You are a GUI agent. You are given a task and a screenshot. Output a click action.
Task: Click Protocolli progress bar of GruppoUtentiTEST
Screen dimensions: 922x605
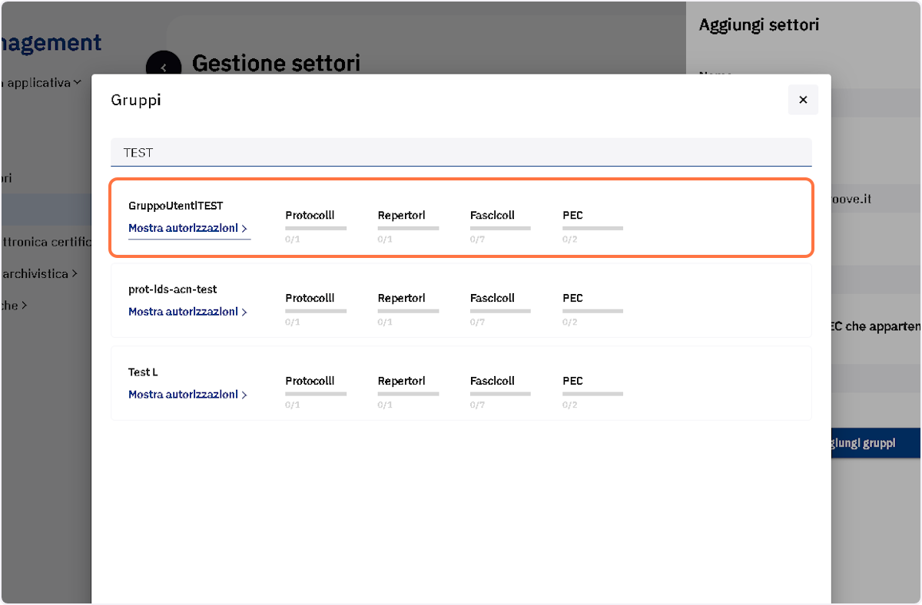(316, 228)
